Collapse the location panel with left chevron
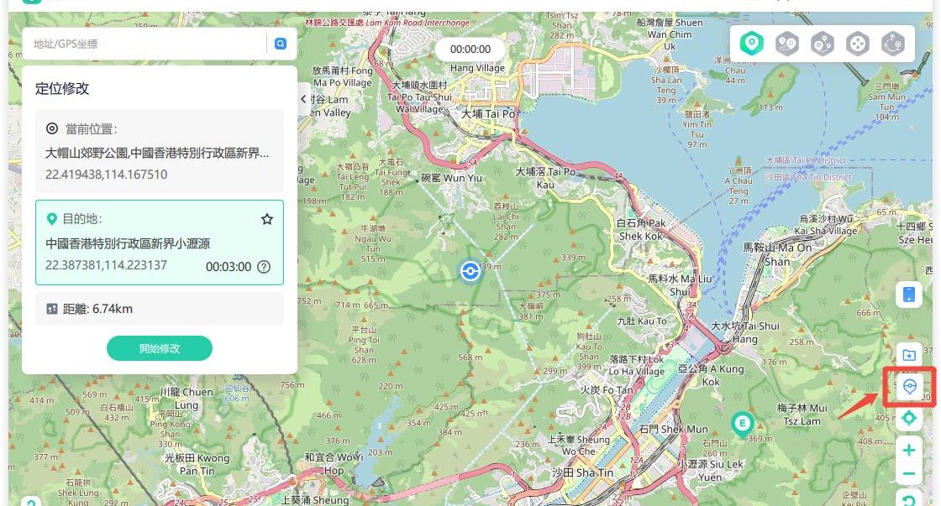This screenshot has width=941, height=506. (304, 99)
